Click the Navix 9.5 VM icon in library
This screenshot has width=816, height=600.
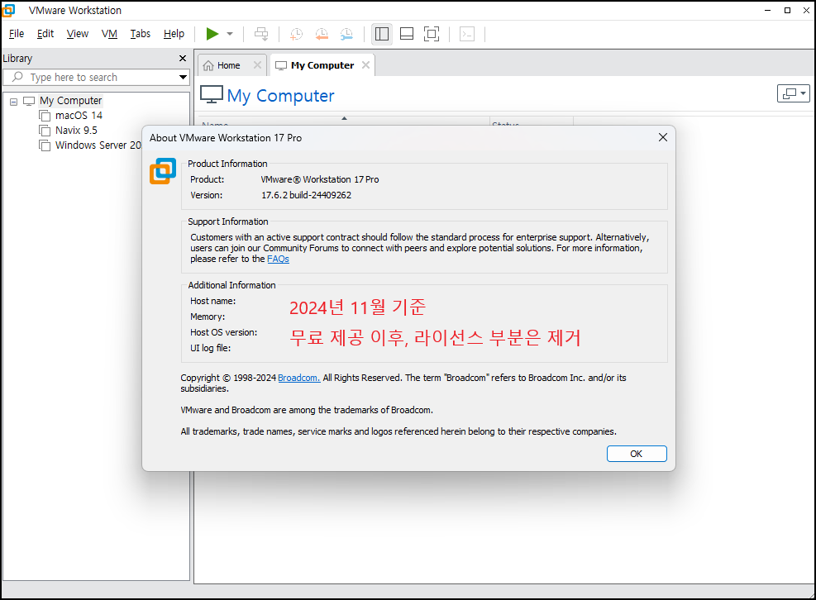point(45,130)
